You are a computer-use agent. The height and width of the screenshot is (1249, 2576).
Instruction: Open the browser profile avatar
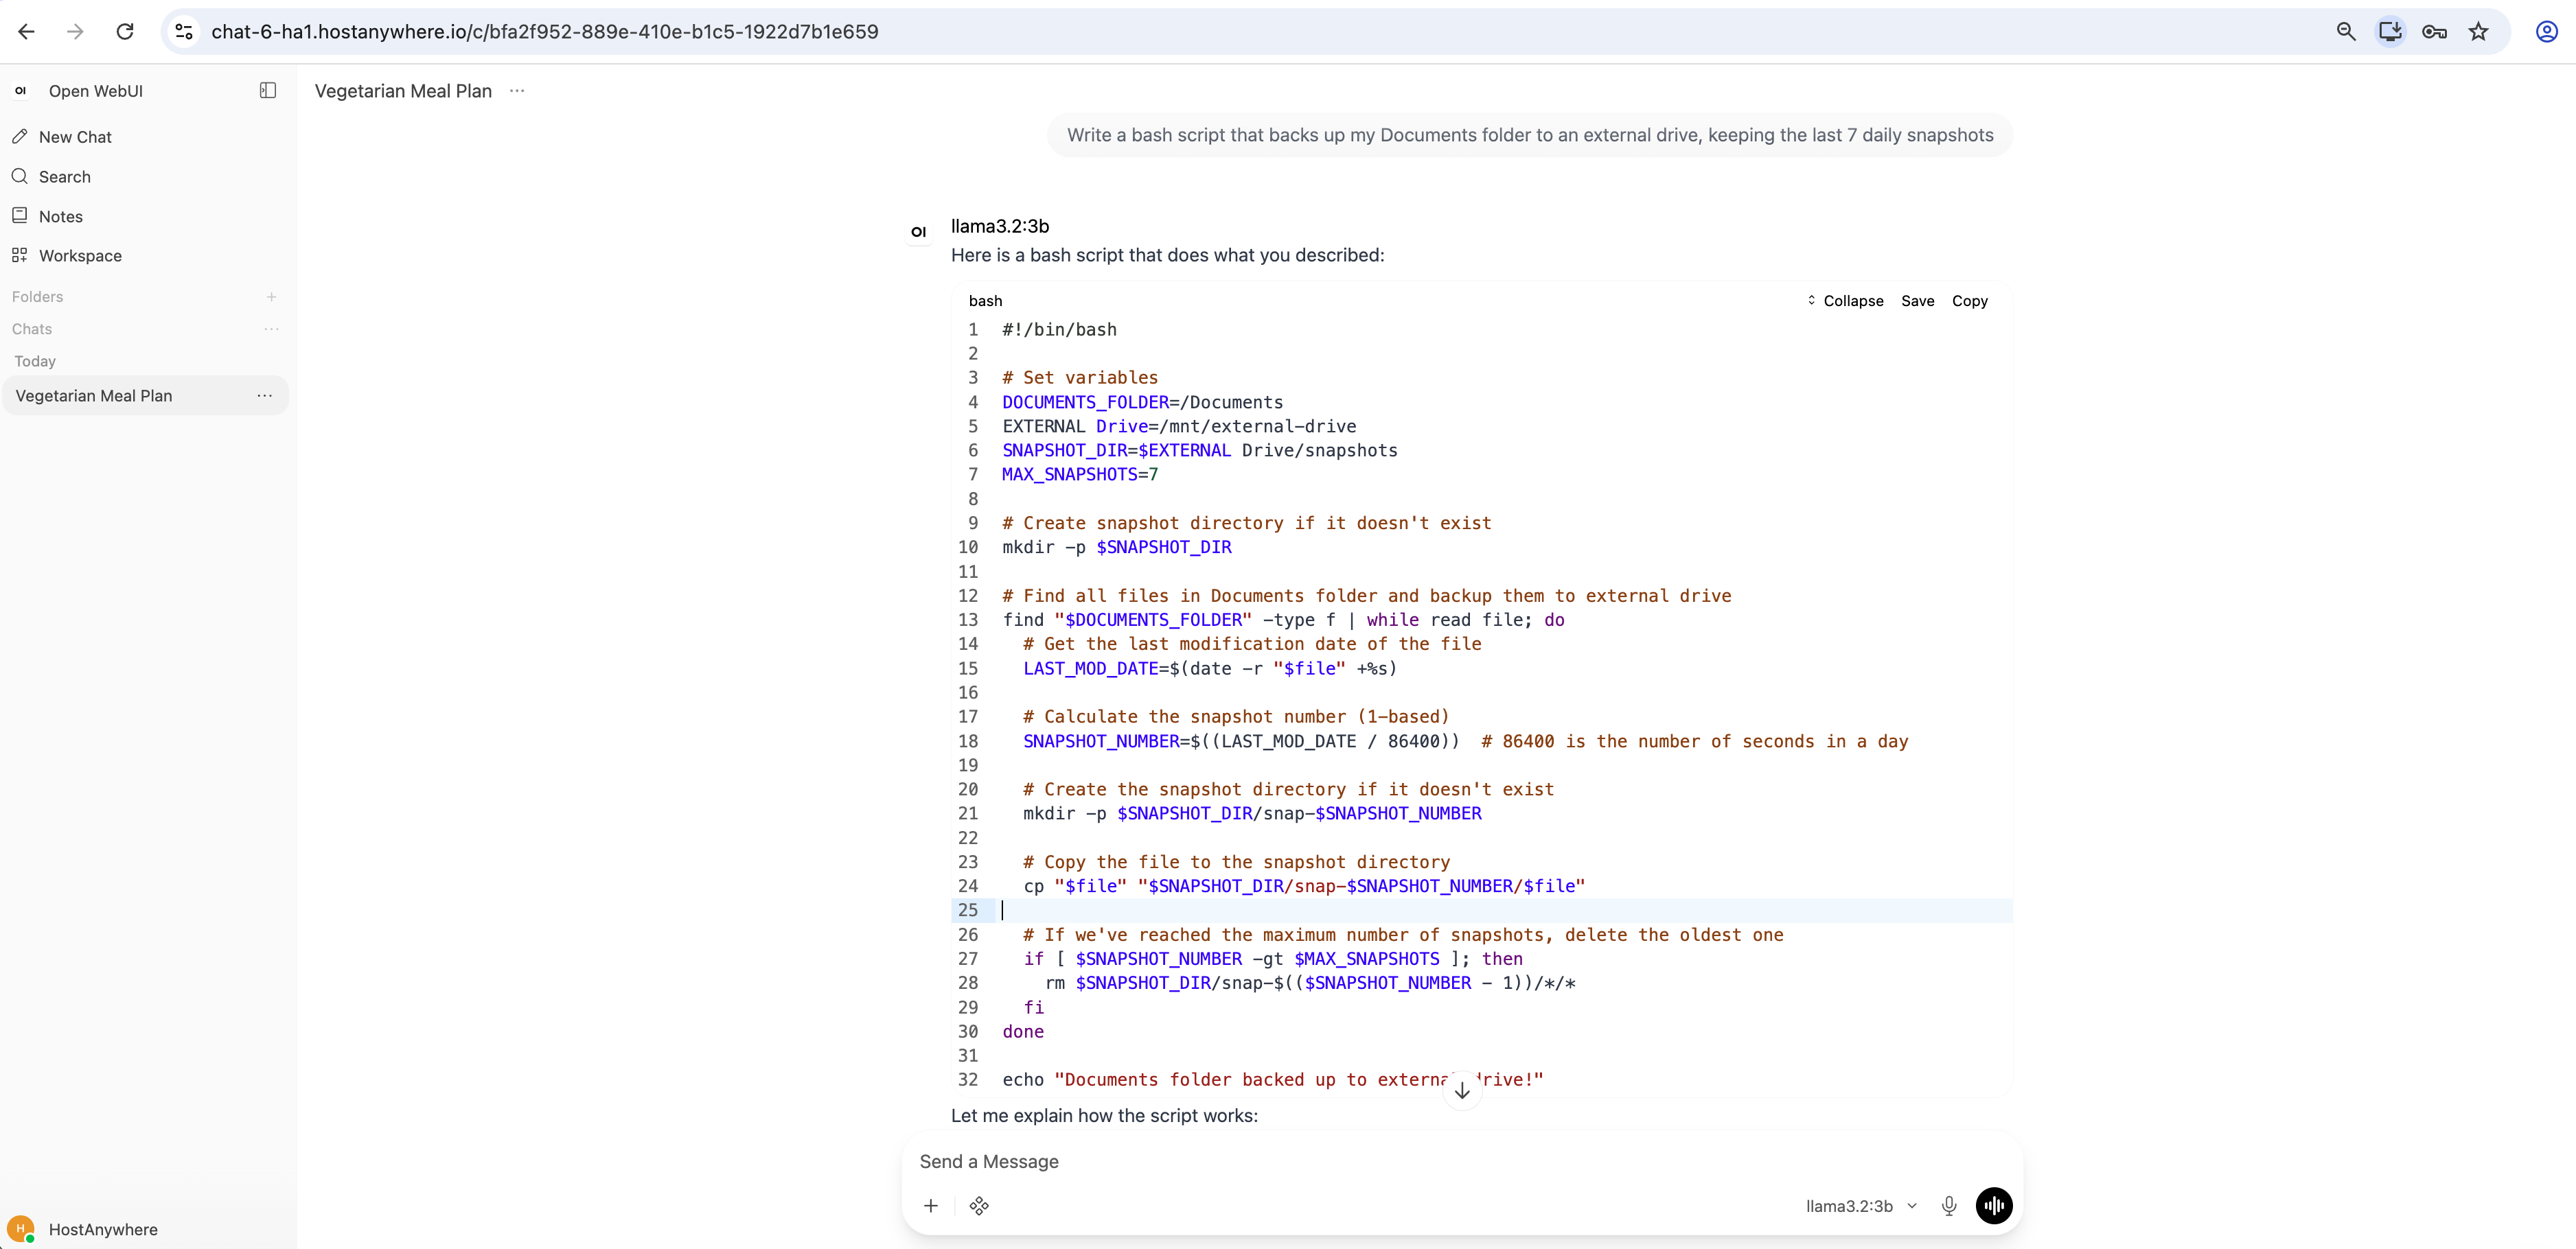[x=2546, y=32]
